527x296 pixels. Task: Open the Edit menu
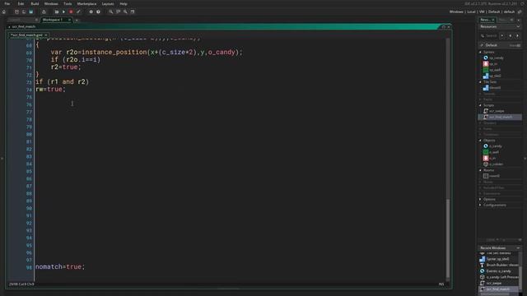pos(21,3)
